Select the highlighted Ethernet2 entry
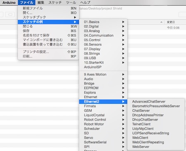186x151 pixels. 103,102
